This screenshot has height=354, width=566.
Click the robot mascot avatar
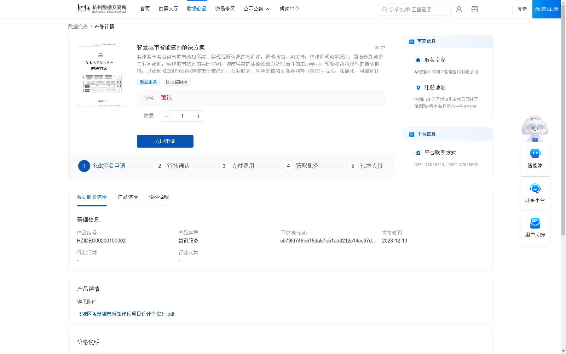535,128
